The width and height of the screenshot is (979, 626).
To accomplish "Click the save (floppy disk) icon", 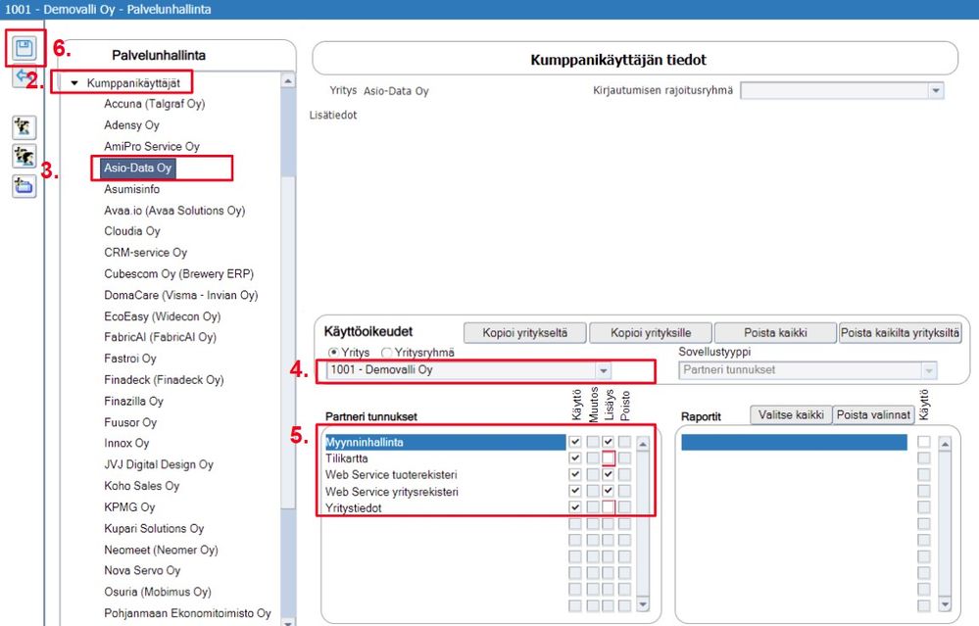I will [x=24, y=48].
